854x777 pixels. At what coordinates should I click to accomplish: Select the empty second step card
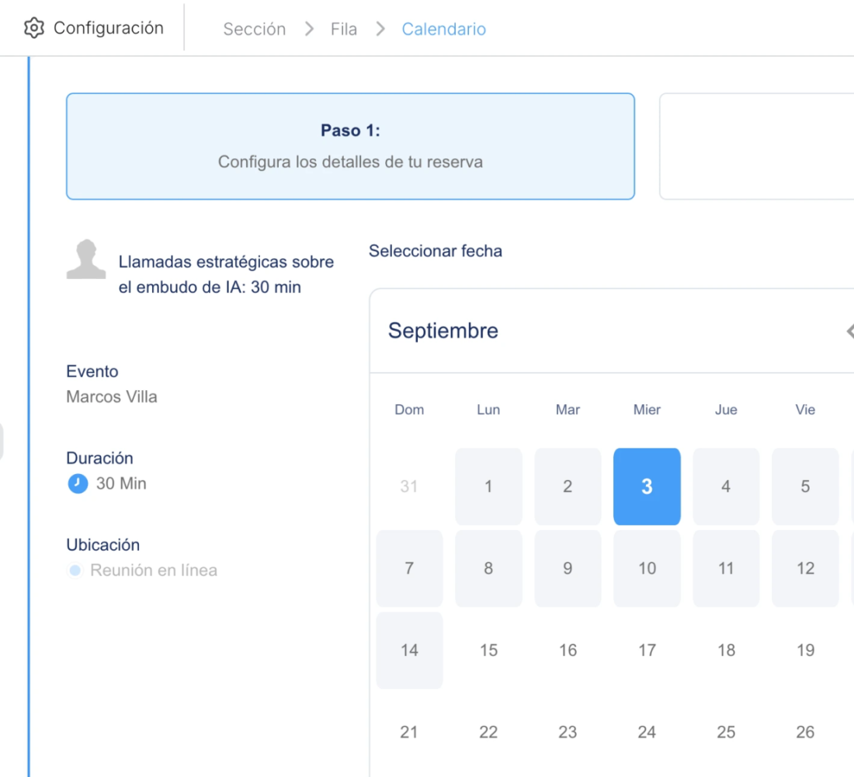(x=757, y=147)
